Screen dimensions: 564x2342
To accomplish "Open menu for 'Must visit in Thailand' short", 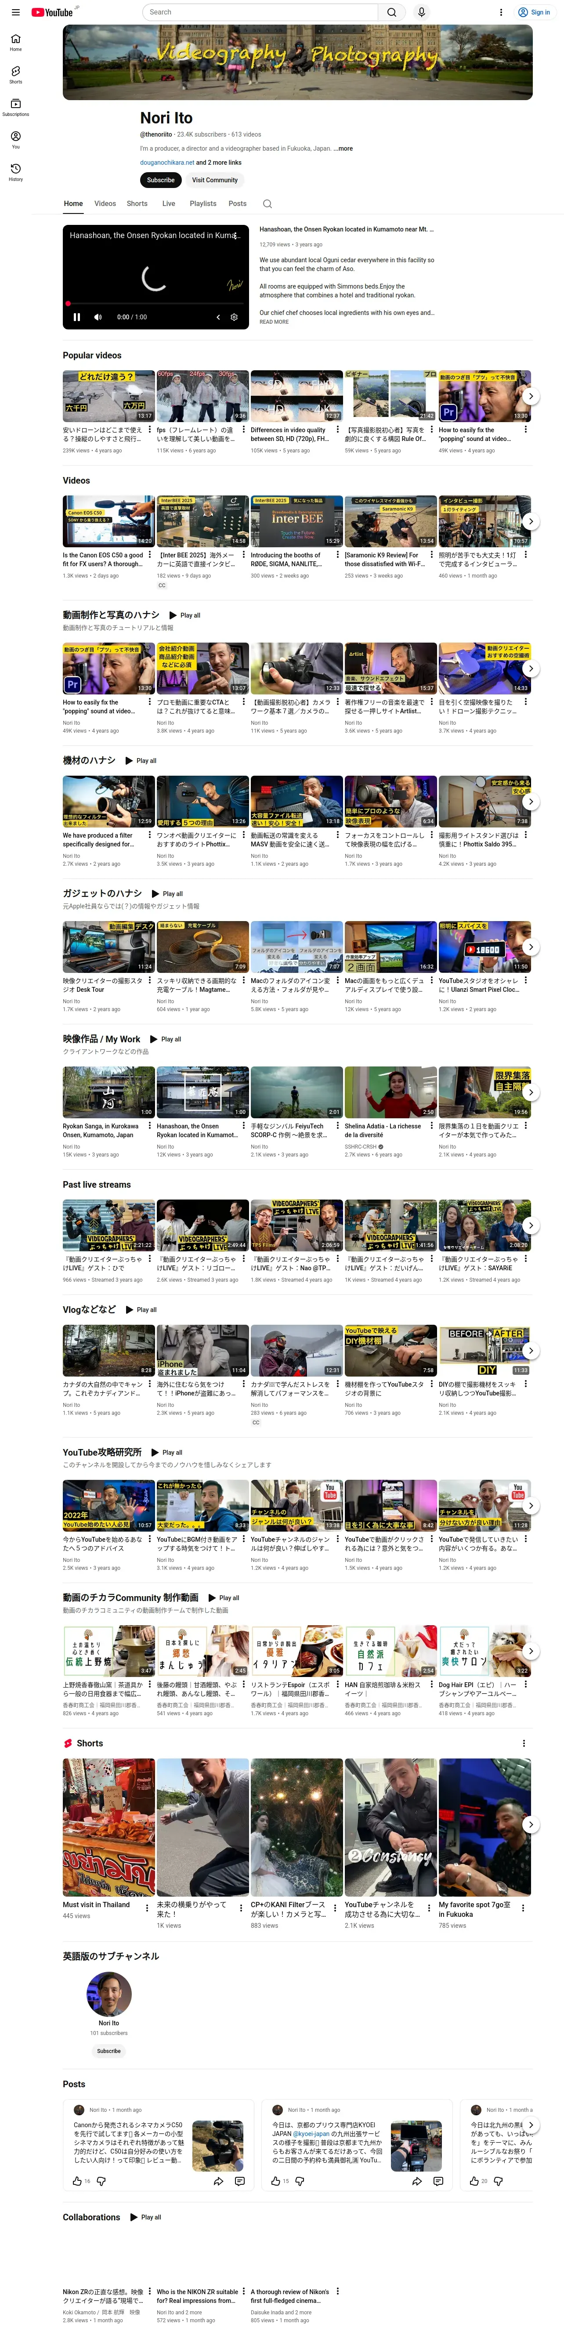I will coord(147,1908).
